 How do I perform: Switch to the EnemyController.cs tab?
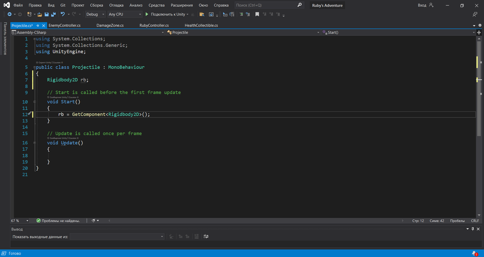[65, 25]
